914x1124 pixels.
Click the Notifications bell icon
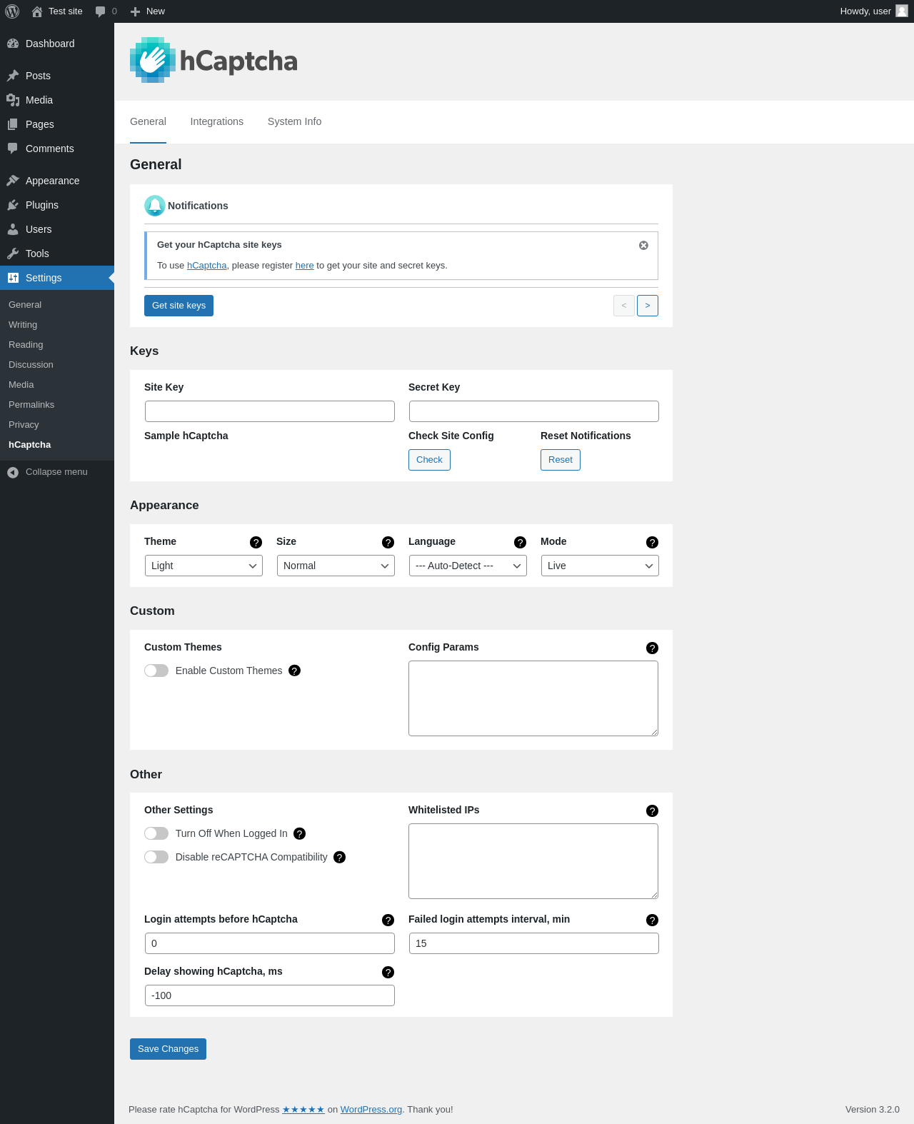pyautogui.click(x=155, y=206)
